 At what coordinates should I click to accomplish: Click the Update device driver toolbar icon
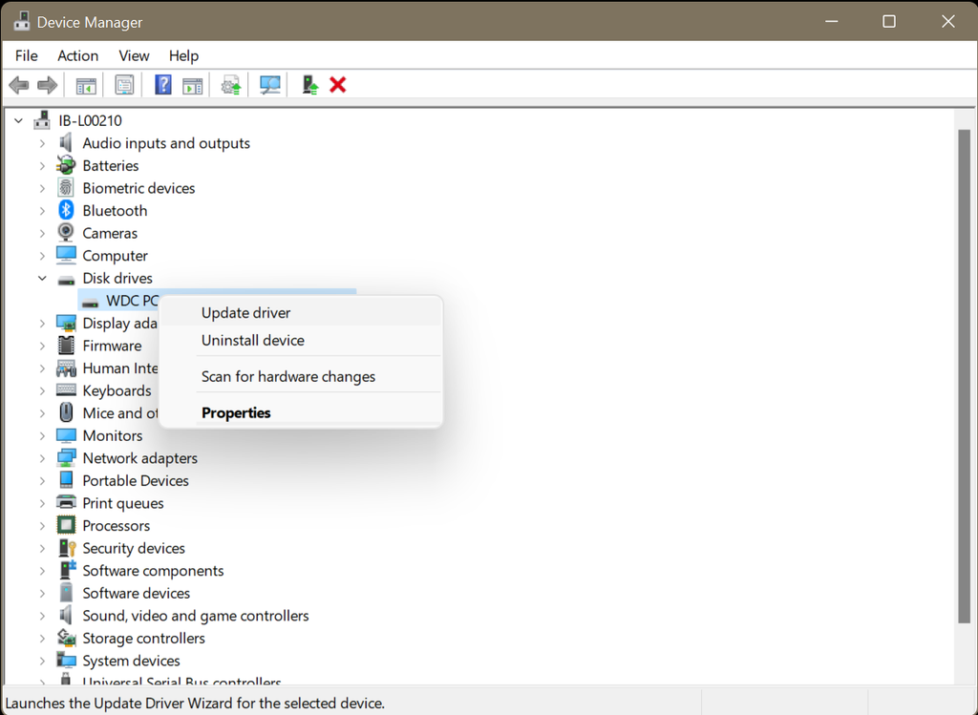click(x=231, y=85)
